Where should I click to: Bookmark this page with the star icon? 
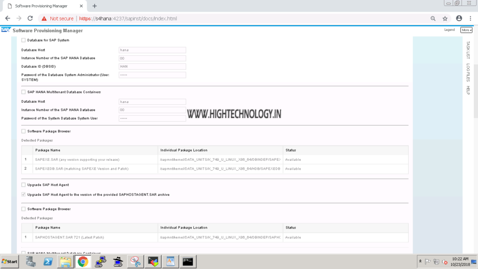coord(445,19)
